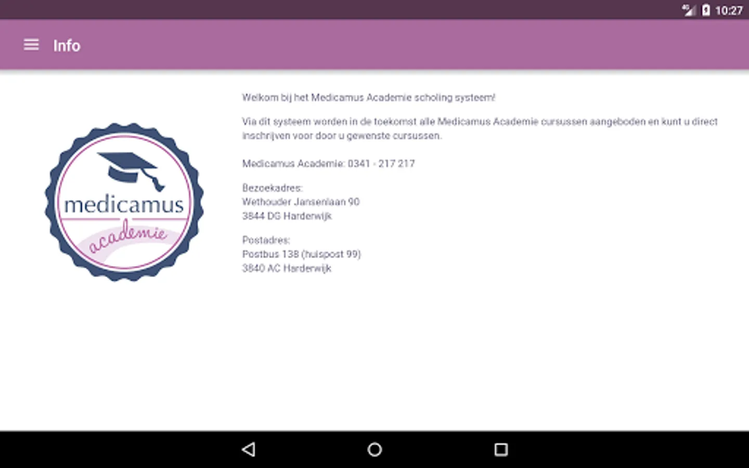Select 'Postbus 138 (huispost 99)' line
749x468 pixels.
301,254
